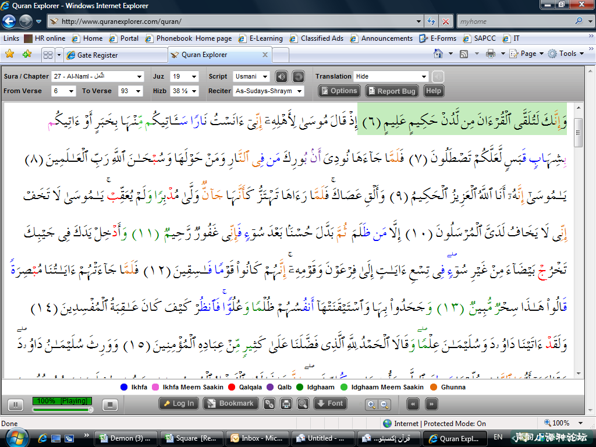Viewport: 596px width, 447px height.
Task: Open the To Verse dropdown
Action: tap(130, 91)
